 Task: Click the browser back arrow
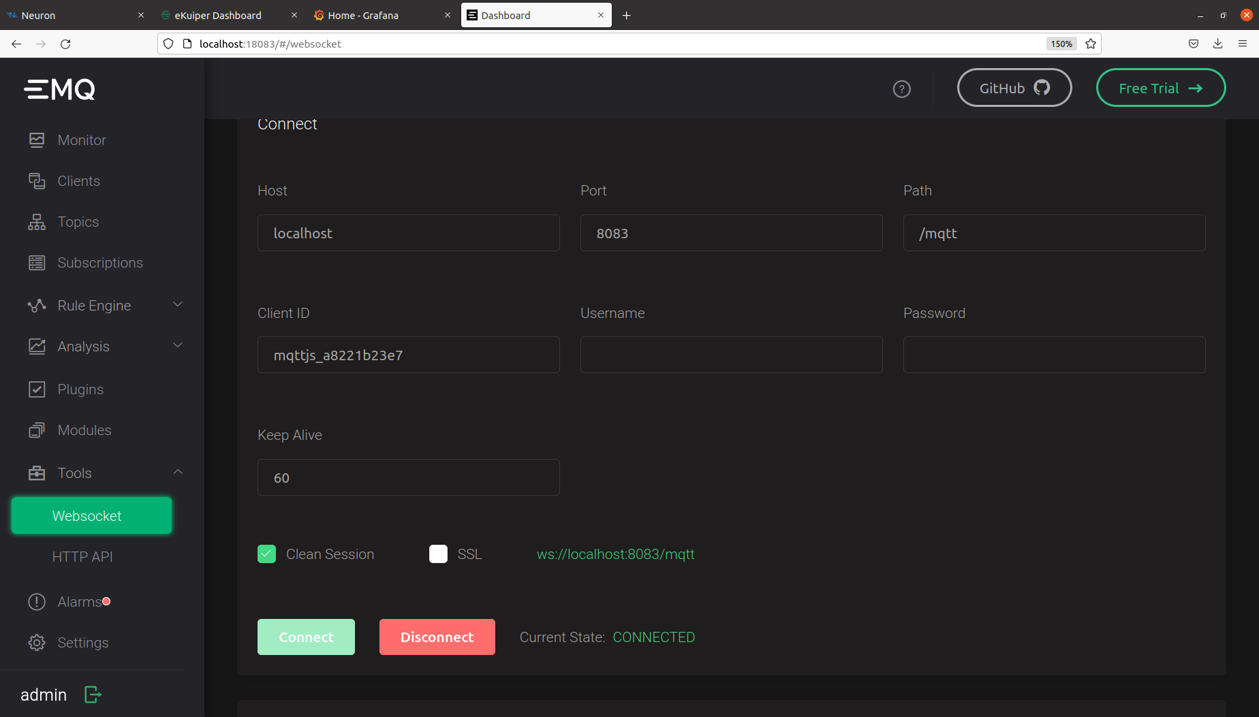pyautogui.click(x=16, y=44)
